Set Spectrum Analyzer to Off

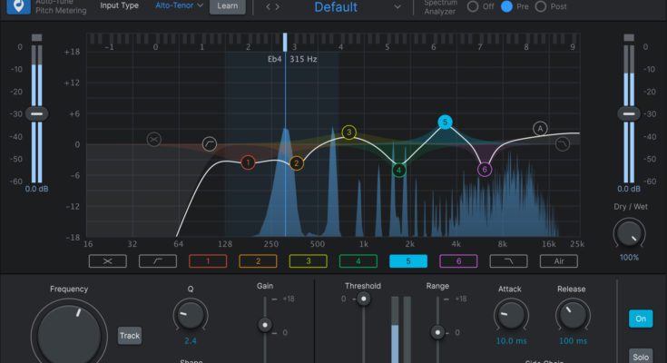point(473,6)
